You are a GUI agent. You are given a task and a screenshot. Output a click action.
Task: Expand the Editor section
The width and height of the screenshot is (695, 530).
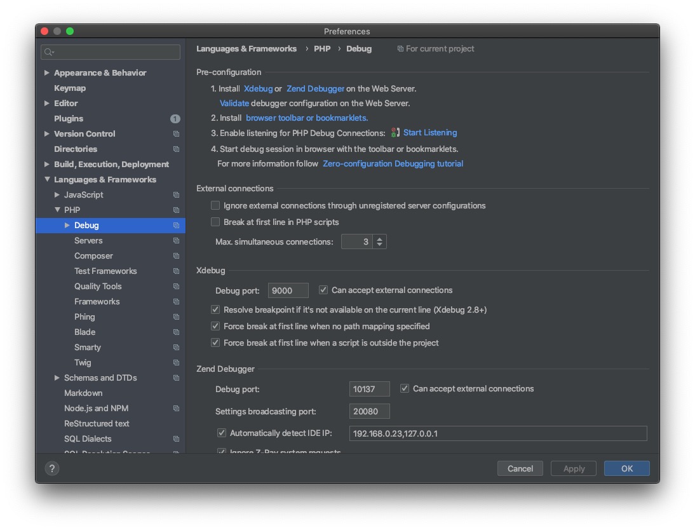[x=46, y=103]
